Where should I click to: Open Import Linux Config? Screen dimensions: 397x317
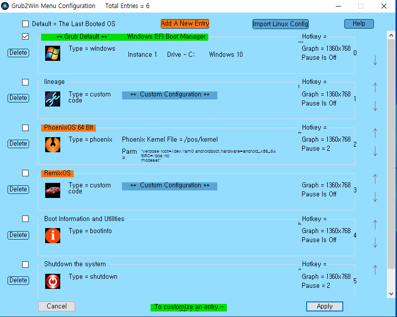pyautogui.click(x=280, y=24)
